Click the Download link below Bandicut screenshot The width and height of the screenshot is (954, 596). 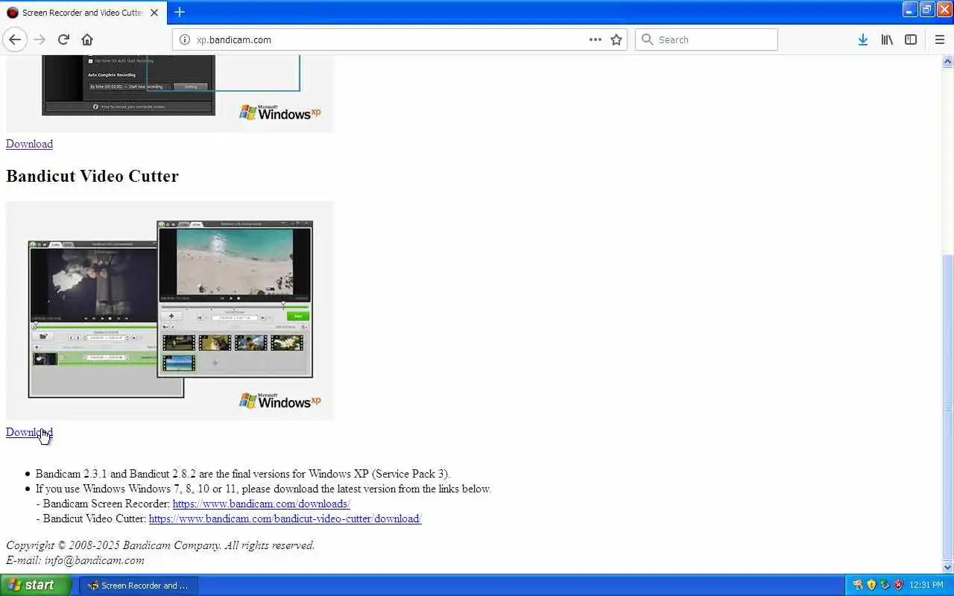click(29, 432)
